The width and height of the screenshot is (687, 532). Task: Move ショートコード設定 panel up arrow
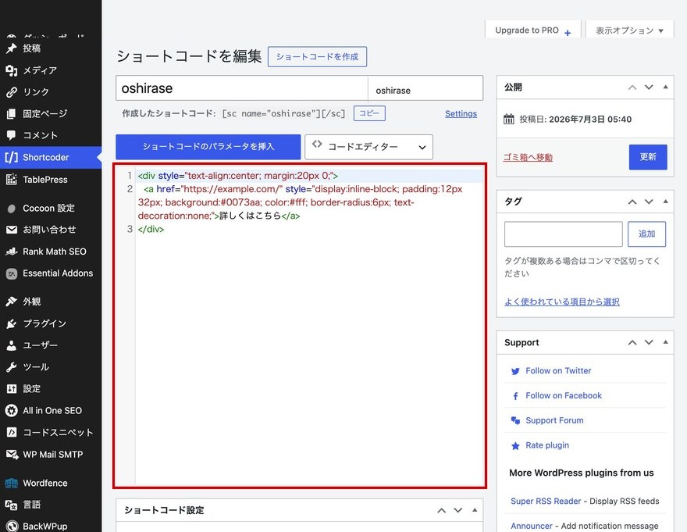pyautogui.click(x=442, y=510)
